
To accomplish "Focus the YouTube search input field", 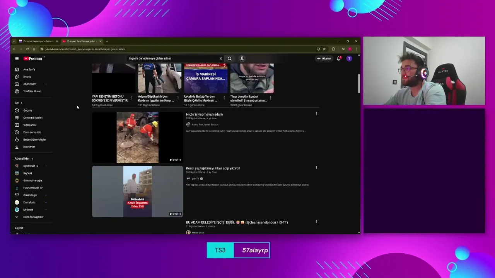I will [x=173, y=59].
